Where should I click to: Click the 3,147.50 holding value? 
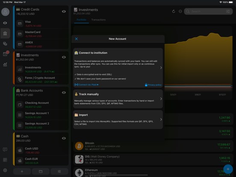tap(224, 131)
